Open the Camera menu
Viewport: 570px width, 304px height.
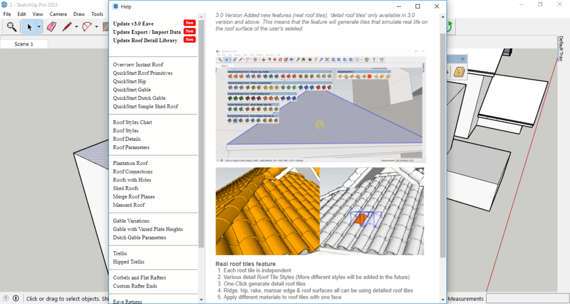[x=58, y=14]
